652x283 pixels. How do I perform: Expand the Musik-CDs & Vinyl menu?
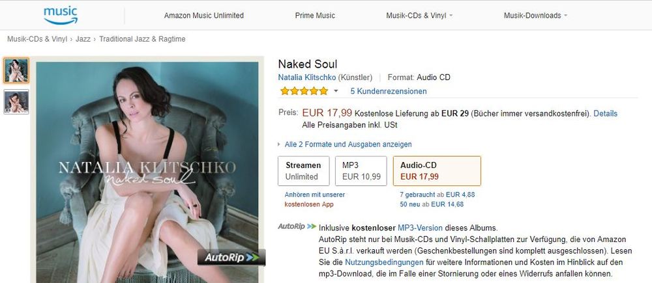[419, 15]
